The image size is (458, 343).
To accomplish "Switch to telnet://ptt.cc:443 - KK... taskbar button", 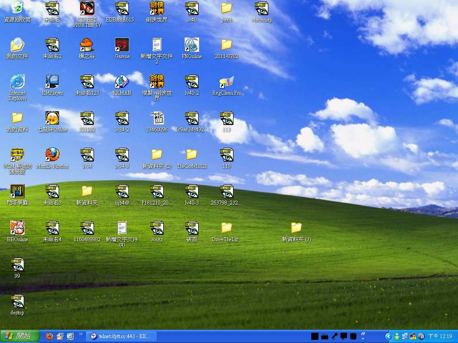I will pos(122,336).
